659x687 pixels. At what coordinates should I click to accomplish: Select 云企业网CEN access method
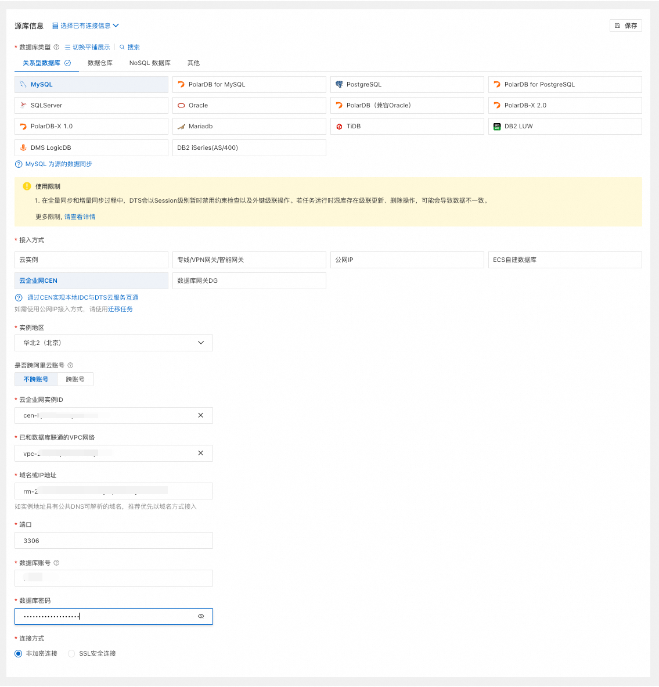click(91, 281)
